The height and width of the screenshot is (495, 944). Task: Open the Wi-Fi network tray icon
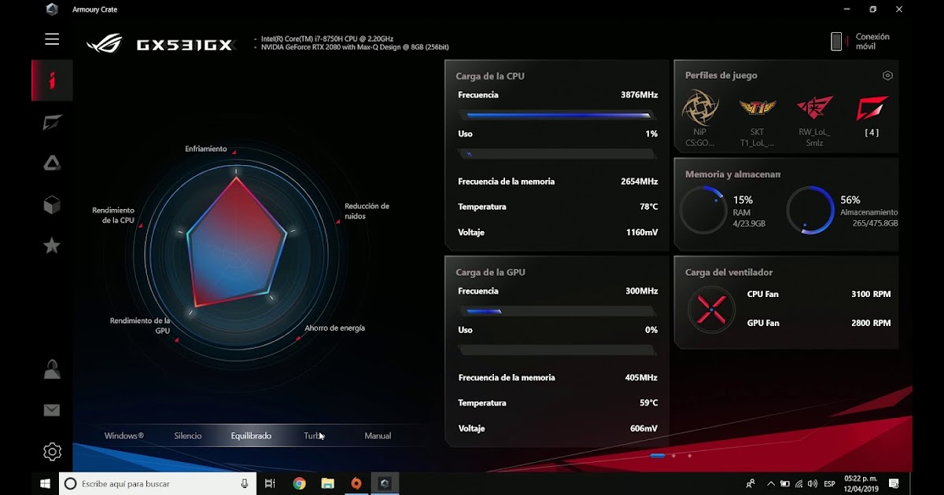pyautogui.click(x=798, y=484)
